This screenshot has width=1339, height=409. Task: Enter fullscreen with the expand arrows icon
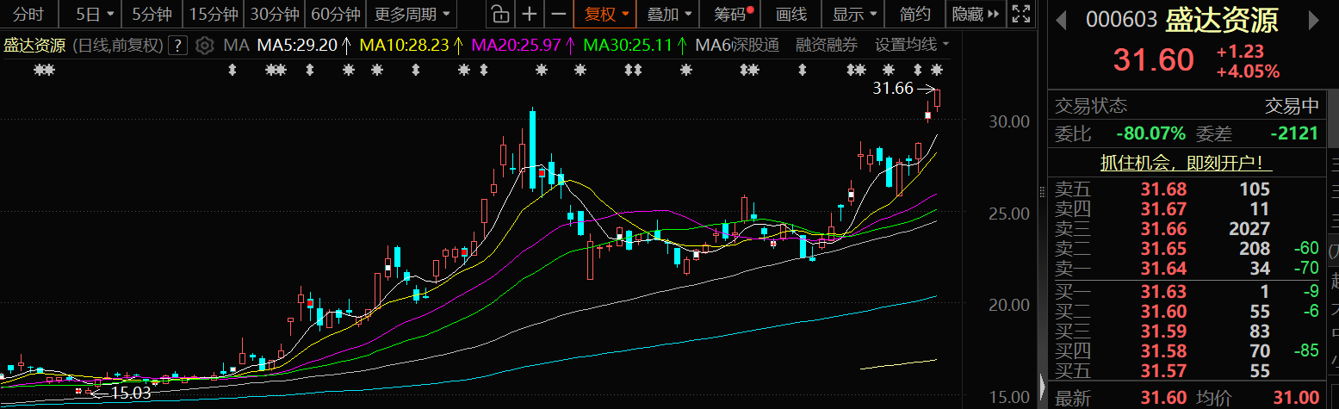click(1021, 14)
